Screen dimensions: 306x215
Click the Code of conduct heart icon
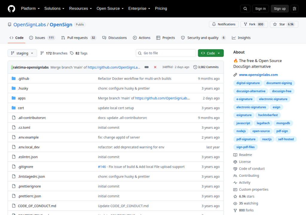pyautogui.click(x=235, y=169)
